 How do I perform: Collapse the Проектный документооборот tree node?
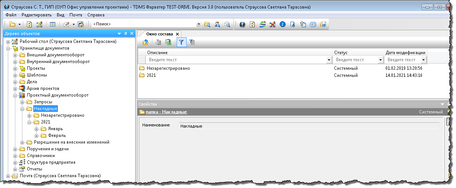click(15, 95)
